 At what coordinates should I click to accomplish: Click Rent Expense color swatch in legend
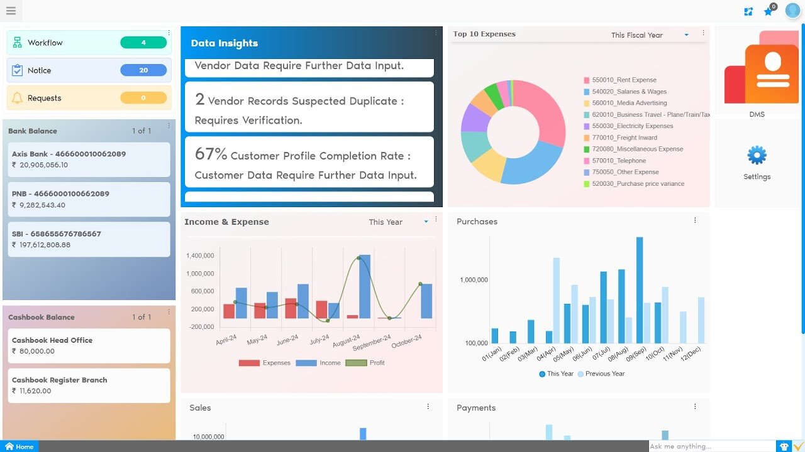[587, 80]
